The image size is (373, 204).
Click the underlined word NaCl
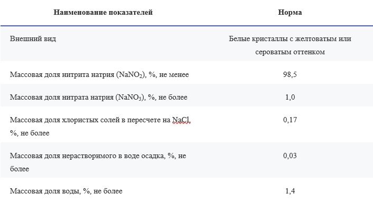tap(181, 120)
